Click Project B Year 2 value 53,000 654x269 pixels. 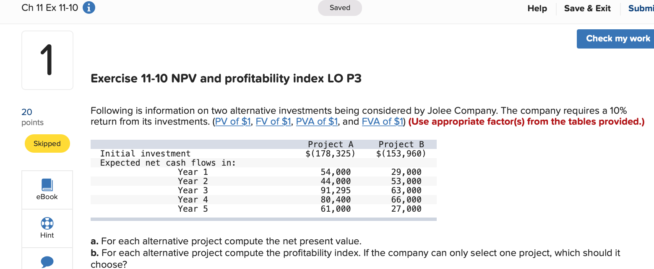pos(406,181)
